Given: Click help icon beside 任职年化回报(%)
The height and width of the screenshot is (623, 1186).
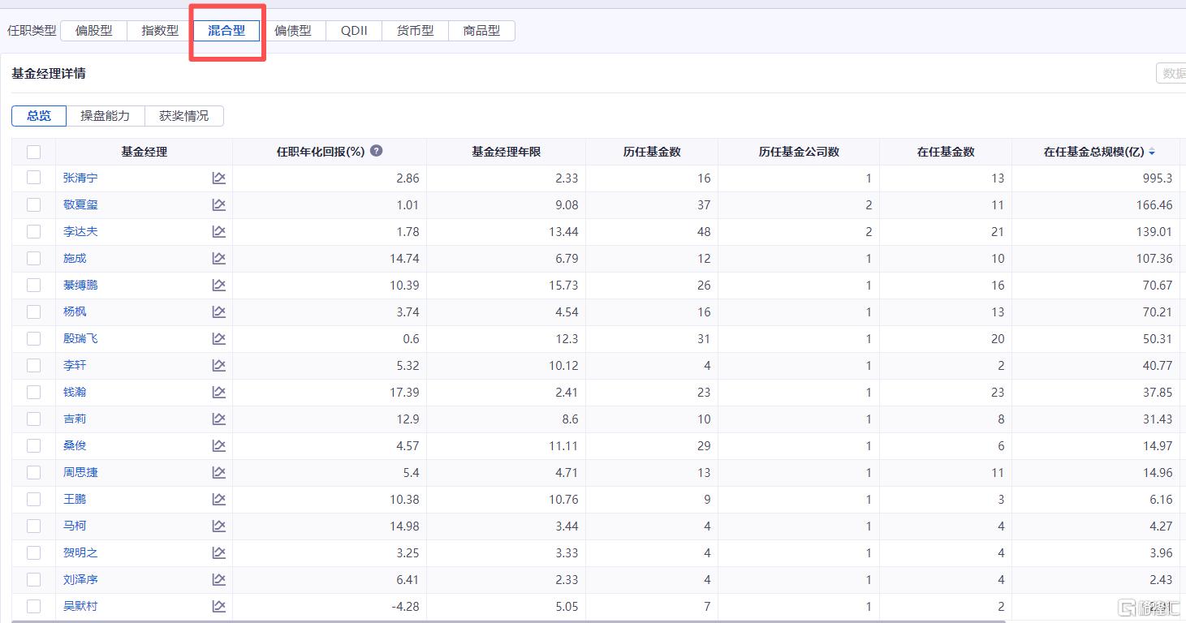Looking at the screenshot, I should click(x=377, y=151).
